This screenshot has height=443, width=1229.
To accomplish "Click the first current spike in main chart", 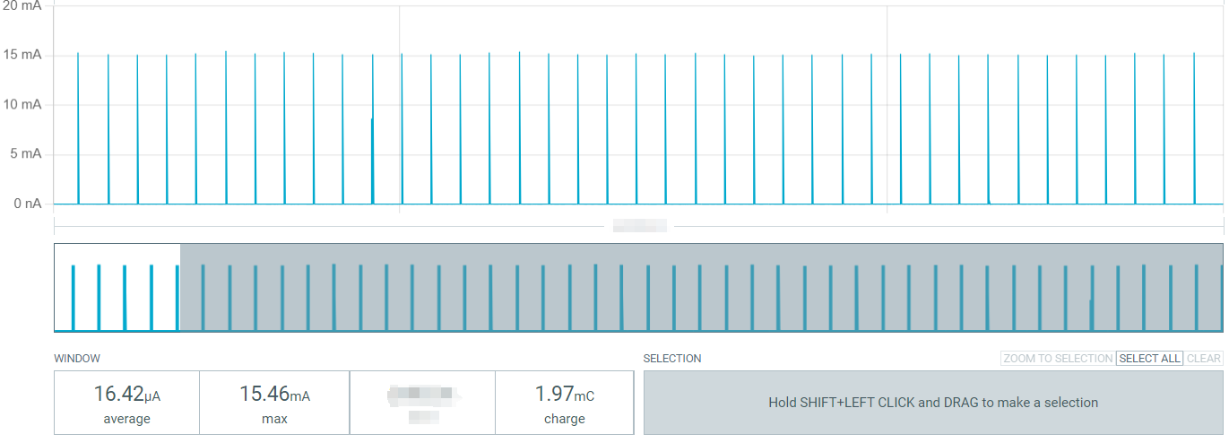I will click(x=78, y=128).
